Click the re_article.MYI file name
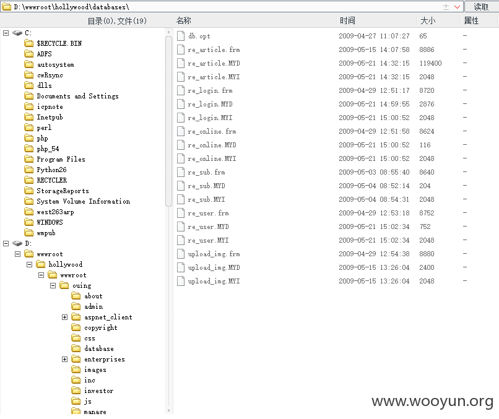Image resolution: width=499 pixels, height=419 pixels. pyautogui.click(x=214, y=77)
